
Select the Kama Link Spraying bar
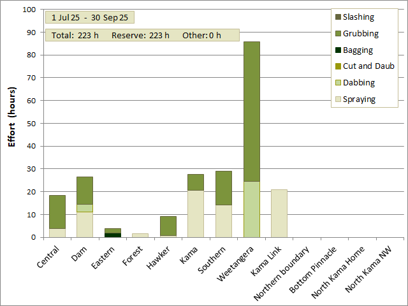[x=279, y=214]
